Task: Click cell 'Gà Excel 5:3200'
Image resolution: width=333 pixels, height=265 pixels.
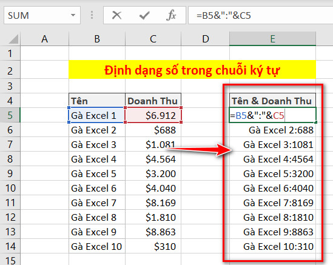Action: 273,173
